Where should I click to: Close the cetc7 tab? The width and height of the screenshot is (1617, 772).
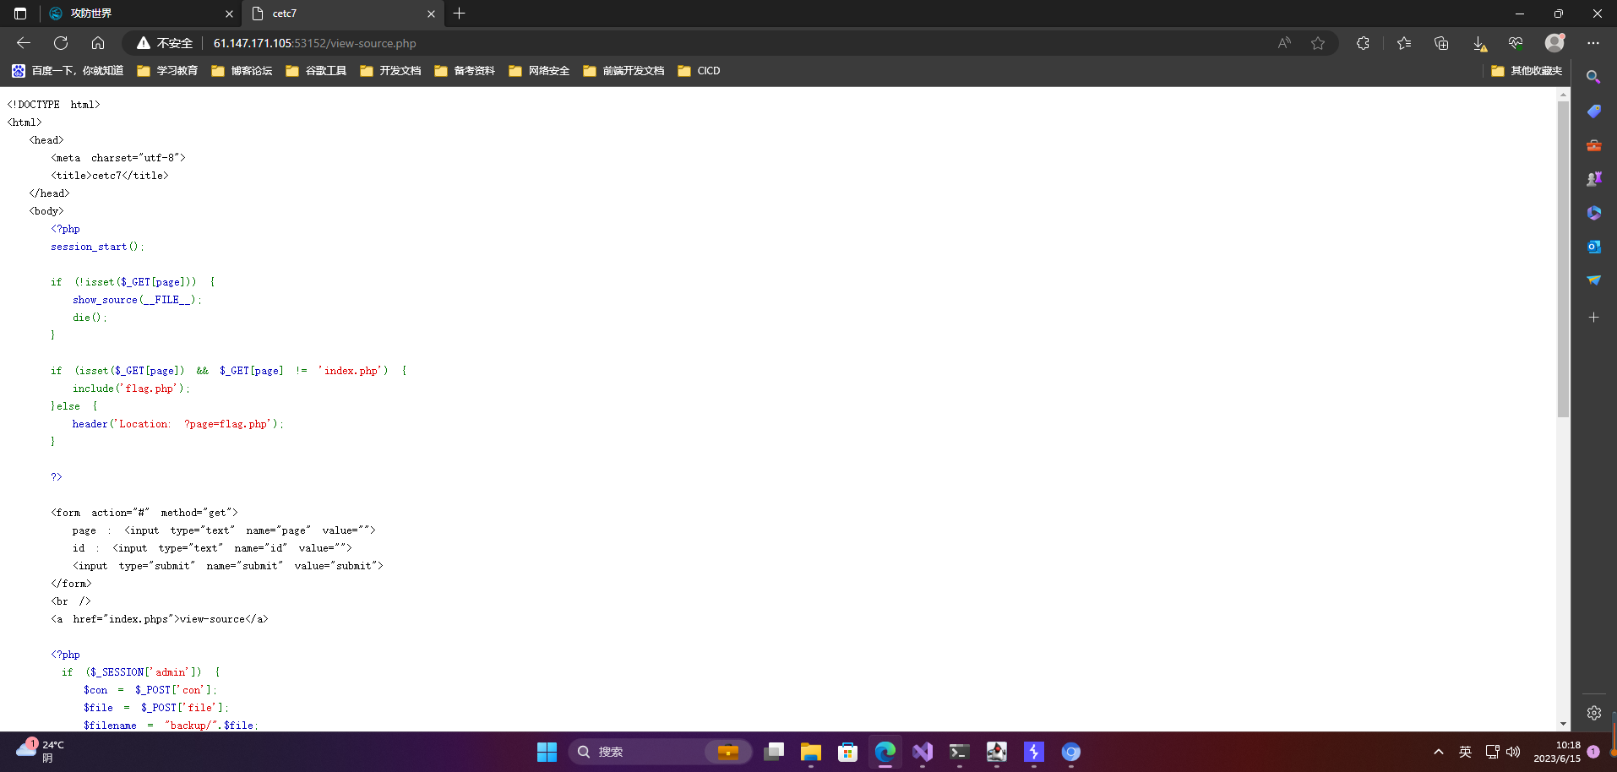(431, 14)
